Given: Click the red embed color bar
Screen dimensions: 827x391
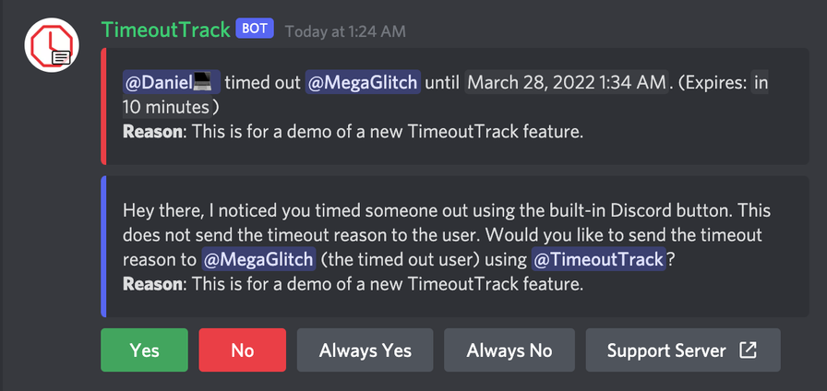Looking at the screenshot, I should (x=103, y=106).
